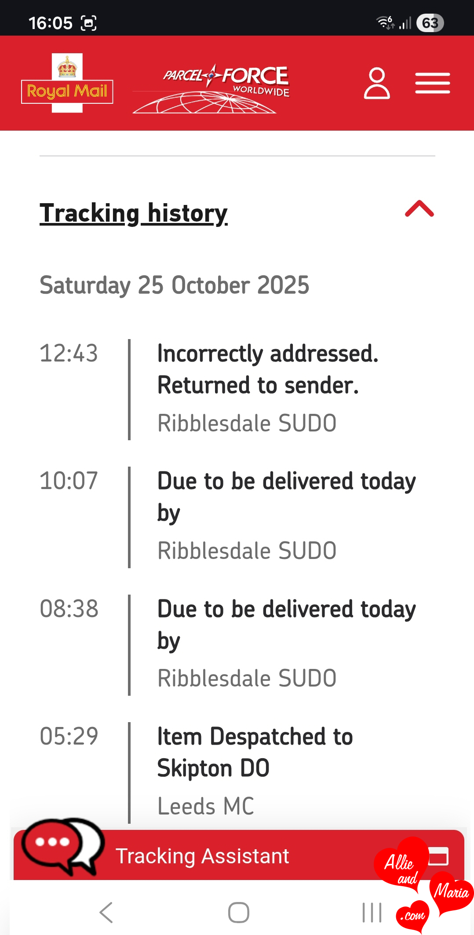Click the Tracking history heading link
The image size is (474, 935).
point(134,213)
